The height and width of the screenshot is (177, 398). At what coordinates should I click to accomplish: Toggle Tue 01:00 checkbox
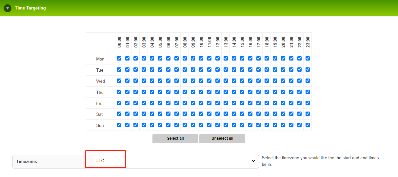(127, 70)
